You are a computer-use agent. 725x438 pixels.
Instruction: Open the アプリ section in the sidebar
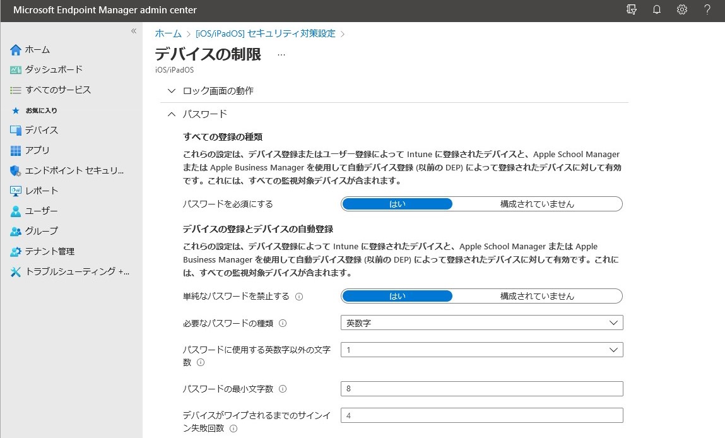pyautogui.click(x=38, y=150)
